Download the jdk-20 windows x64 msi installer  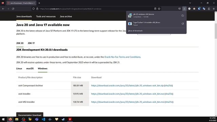pyautogui.click(x=127, y=102)
